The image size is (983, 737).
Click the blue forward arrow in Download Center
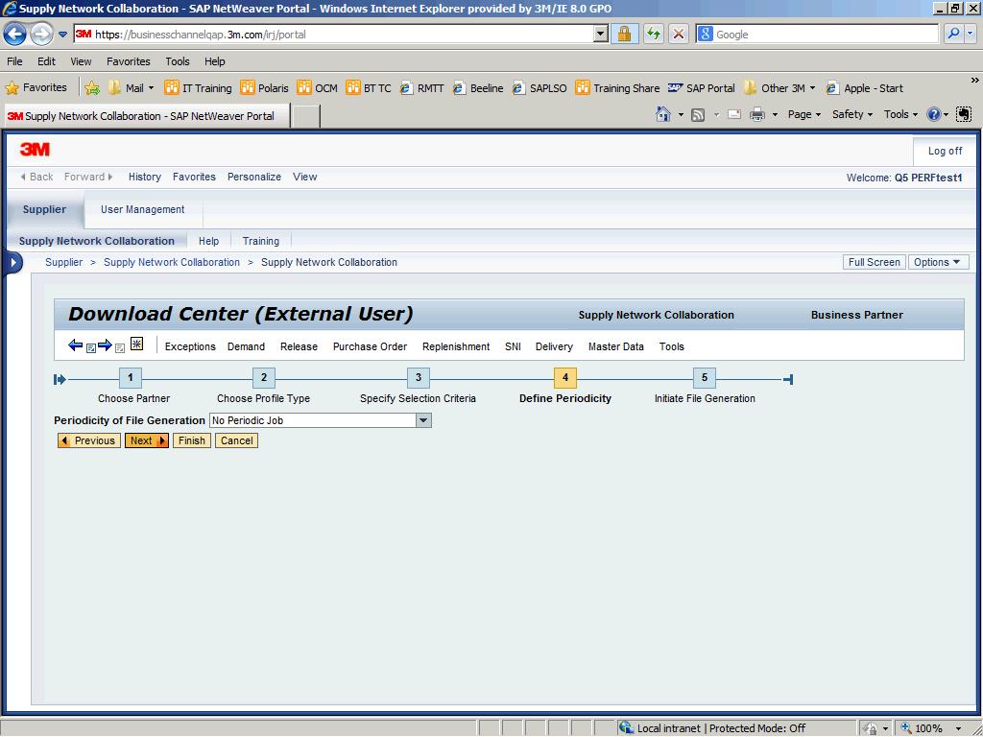[105, 345]
